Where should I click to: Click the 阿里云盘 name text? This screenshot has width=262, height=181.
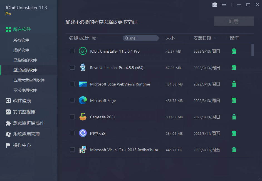pos(98,133)
